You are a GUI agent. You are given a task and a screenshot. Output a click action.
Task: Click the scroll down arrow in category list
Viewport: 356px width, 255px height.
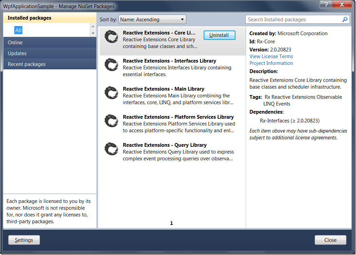coord(93,33)
